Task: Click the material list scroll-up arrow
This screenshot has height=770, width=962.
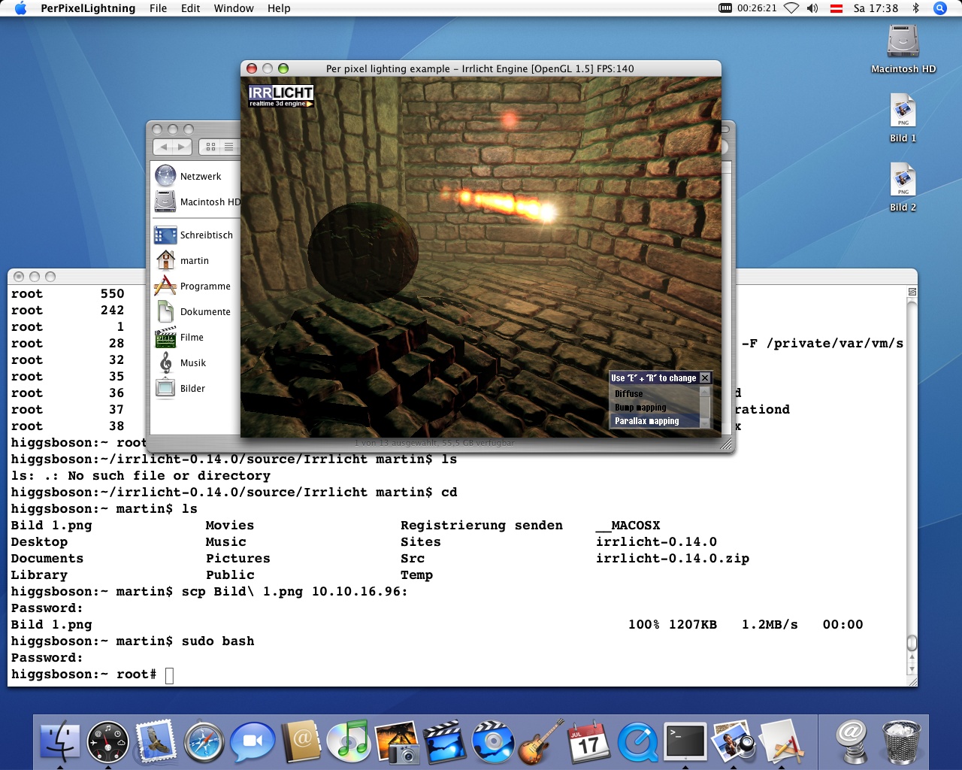Action: [x=705, y=392]
